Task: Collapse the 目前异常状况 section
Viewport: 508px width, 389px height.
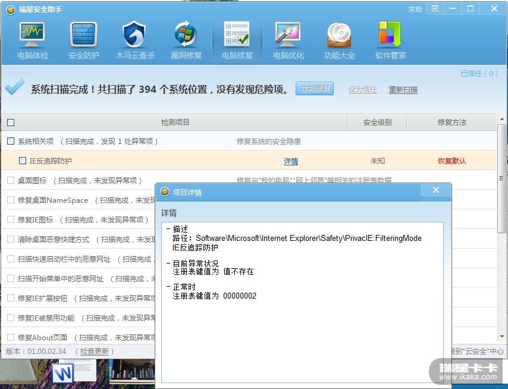Action: tap(168, 263)
